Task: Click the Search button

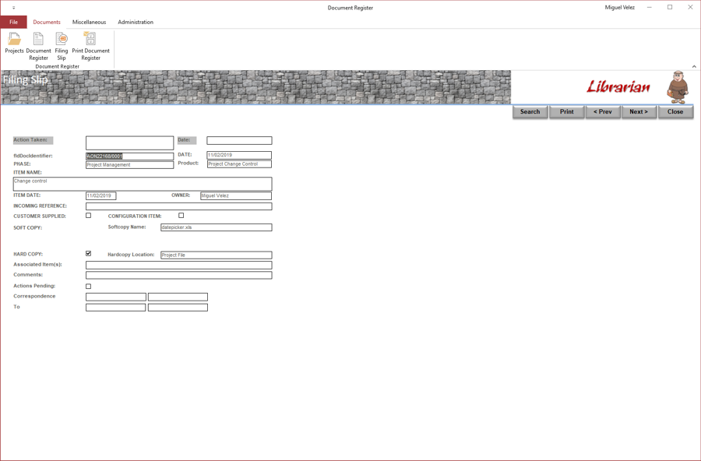Action: 530,112
